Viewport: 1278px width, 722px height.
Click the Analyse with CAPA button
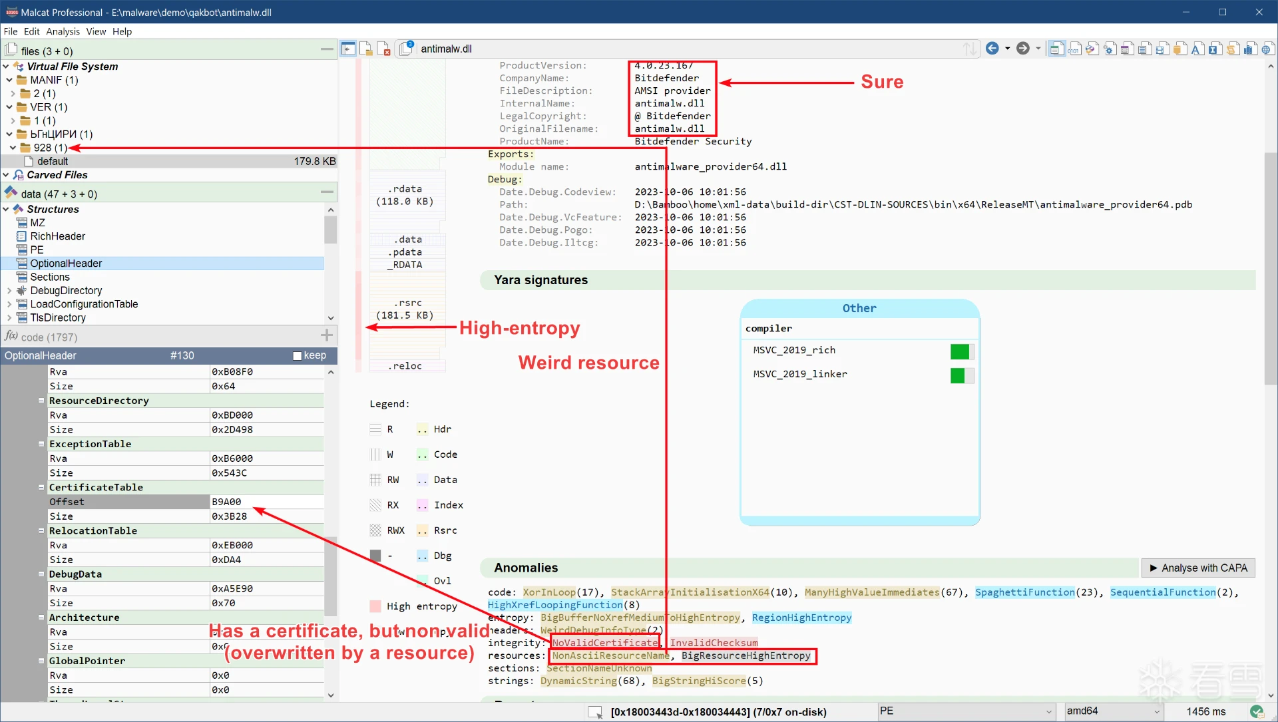tap(1198, 568)
